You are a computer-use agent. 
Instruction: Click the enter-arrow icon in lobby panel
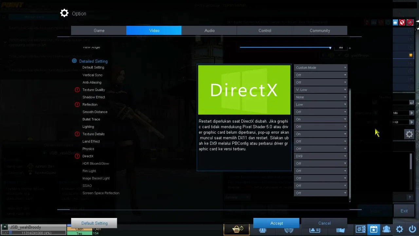pos(411,103)
